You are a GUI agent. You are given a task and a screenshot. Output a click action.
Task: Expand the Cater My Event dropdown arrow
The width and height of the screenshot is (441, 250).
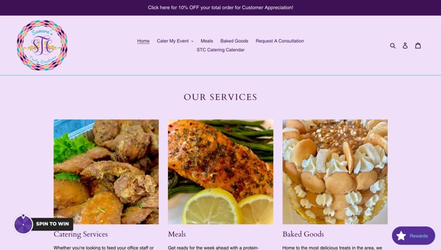[192, 41]
